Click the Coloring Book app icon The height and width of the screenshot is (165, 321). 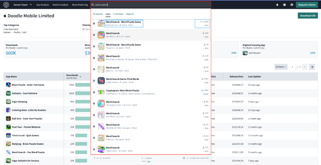coord(8,110)
